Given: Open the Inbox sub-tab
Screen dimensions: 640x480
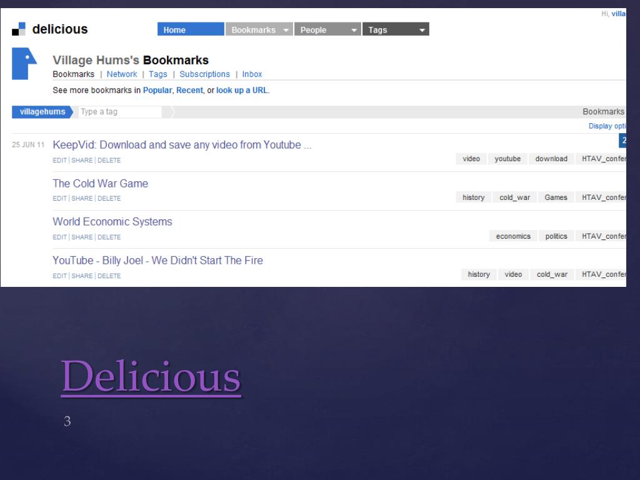Looking at the screenshot, I should [x=252, y=74].
